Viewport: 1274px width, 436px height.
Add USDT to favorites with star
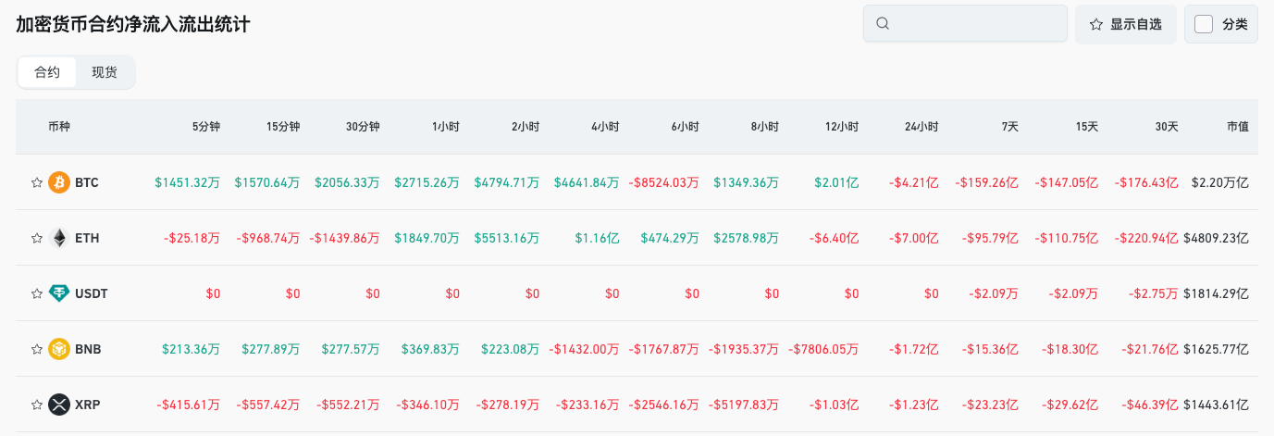tap(37, 293)
